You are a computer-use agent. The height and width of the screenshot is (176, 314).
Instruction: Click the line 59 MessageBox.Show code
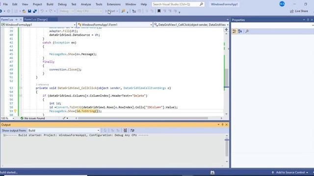click(x=75, y=111)
